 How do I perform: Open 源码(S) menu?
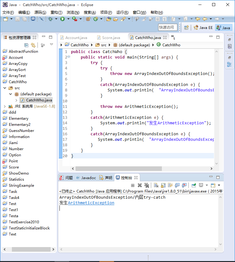pyautogui.click(x=40, y=12)
